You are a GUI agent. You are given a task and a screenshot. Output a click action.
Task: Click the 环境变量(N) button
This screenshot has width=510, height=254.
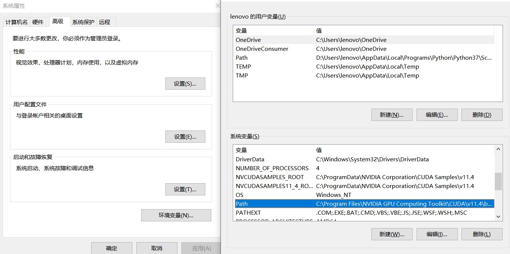[x=176, y=215]
